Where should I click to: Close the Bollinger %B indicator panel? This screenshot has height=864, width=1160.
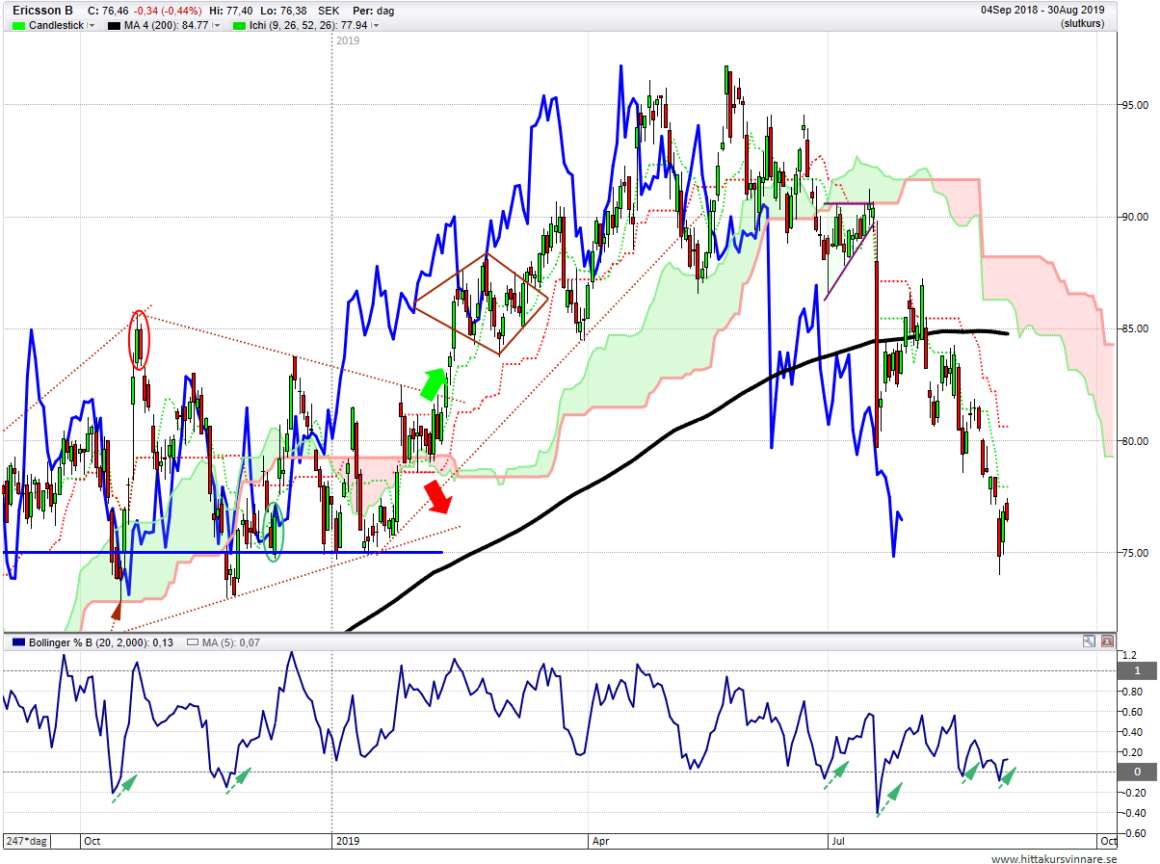[1107, 641]
